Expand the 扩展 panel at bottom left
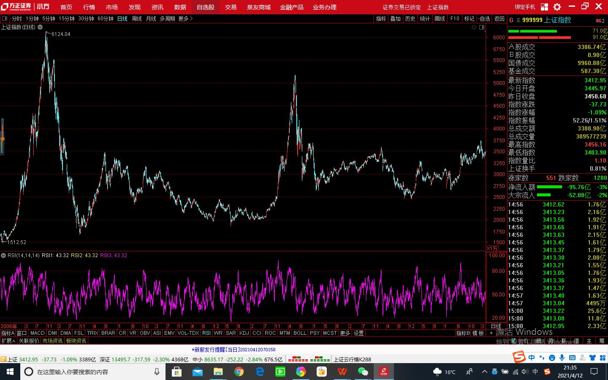Image resolution: width=608 pixels, height=380 pixels. (x=8, y=341)
